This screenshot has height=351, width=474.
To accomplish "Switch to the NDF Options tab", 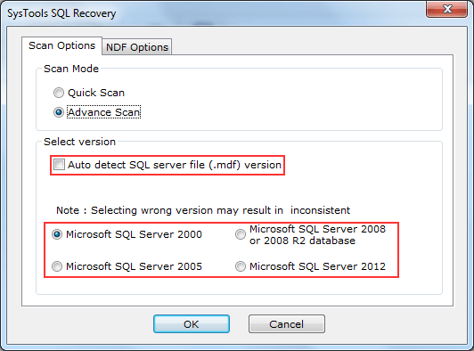I will click(x=137, y=47).
